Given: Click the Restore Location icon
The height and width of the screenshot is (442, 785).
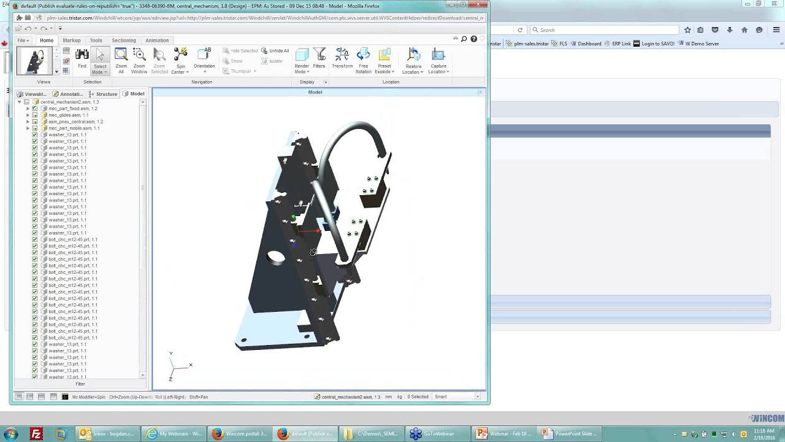Looking at the screenshot, I should tap(413, 55).
